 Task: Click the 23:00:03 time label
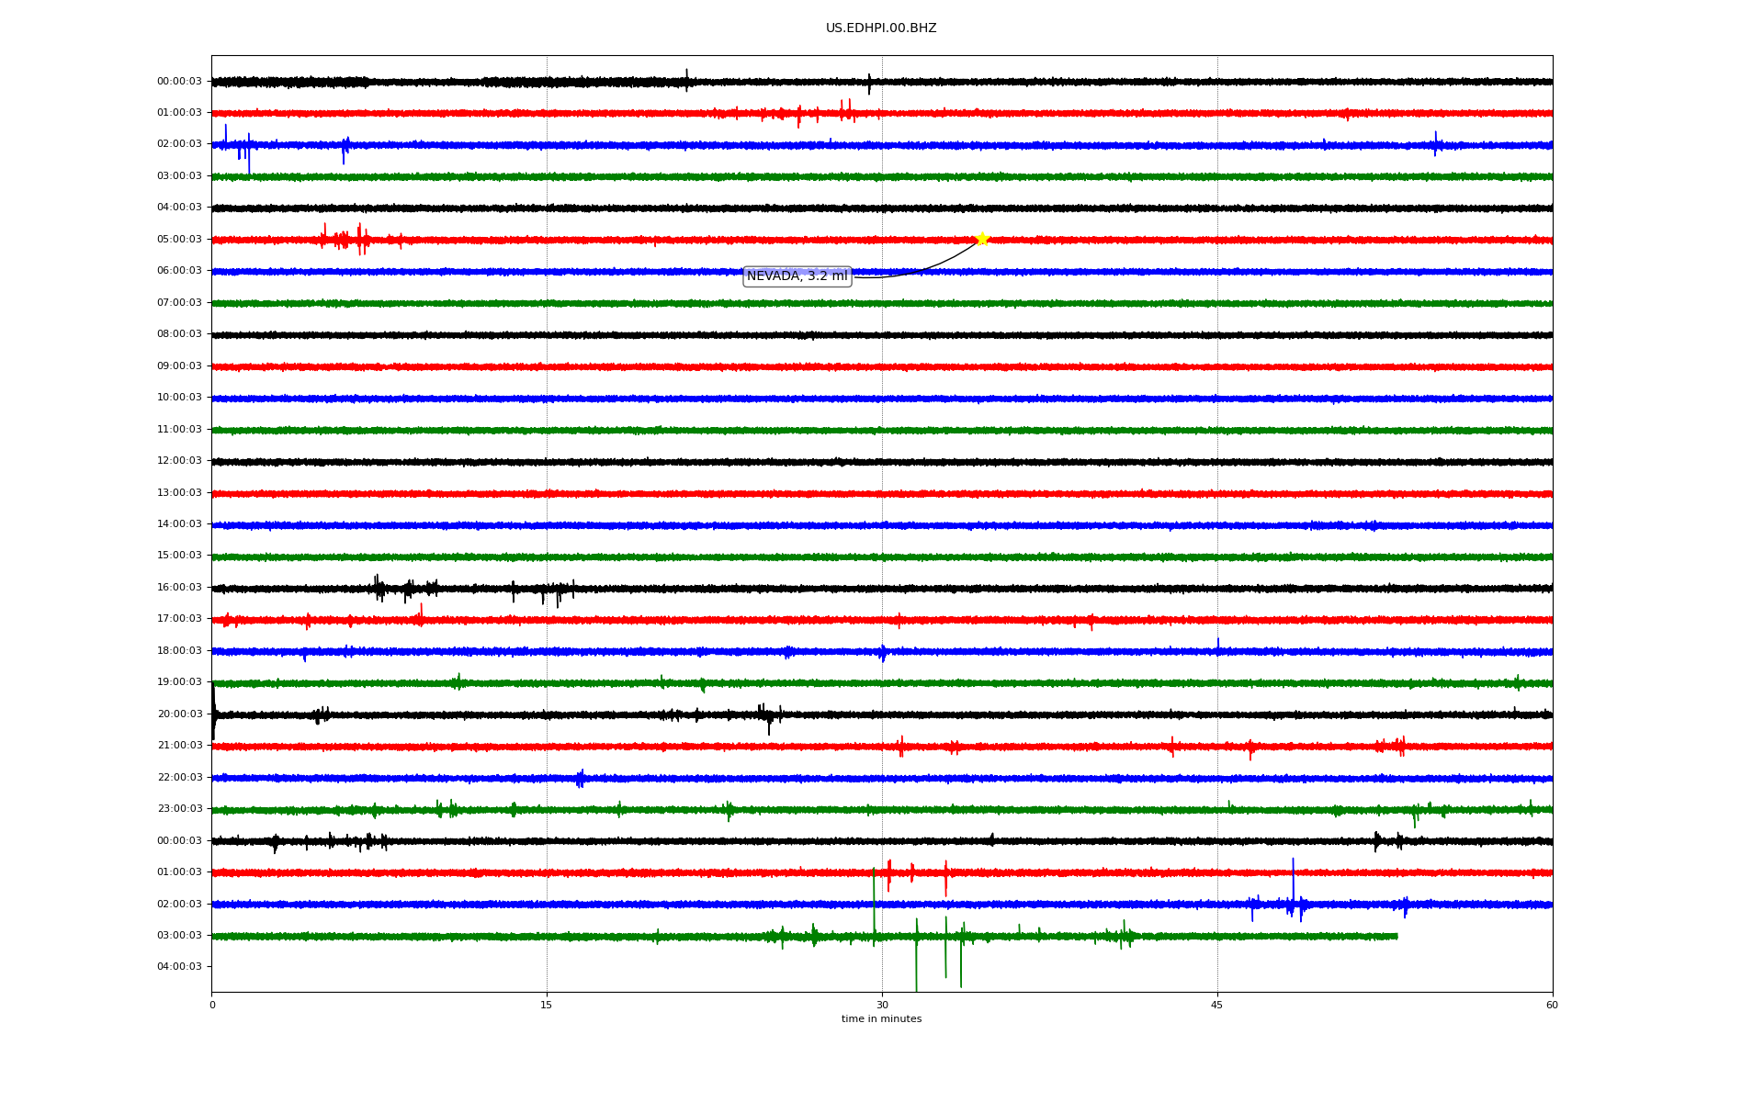tap(179, 809)
